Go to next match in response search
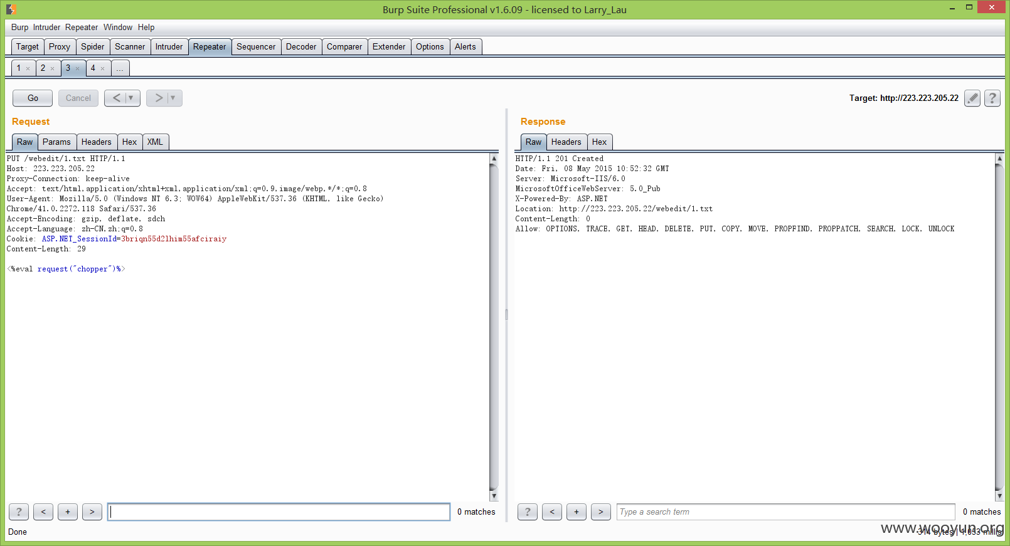This screenshot has height=546, width=1010. (x=601, y=512)
